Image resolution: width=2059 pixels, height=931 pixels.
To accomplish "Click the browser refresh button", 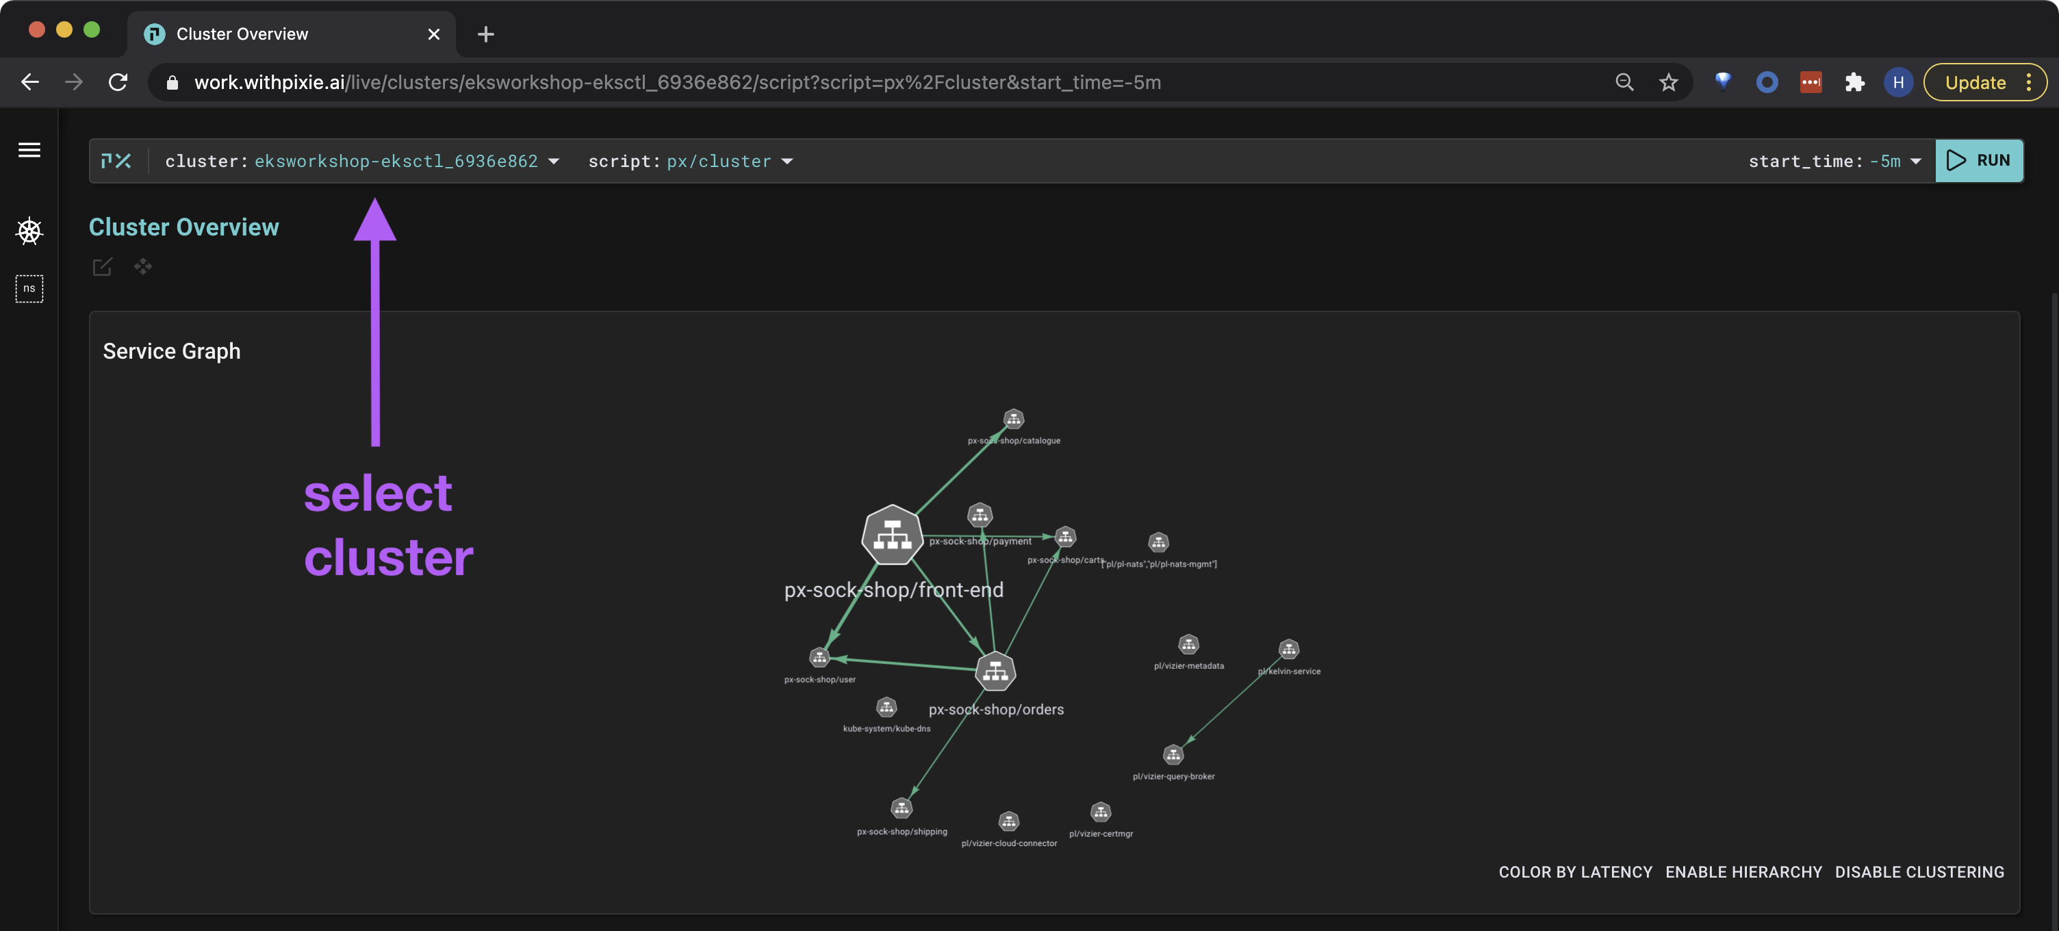I will [x=120, y=83].
